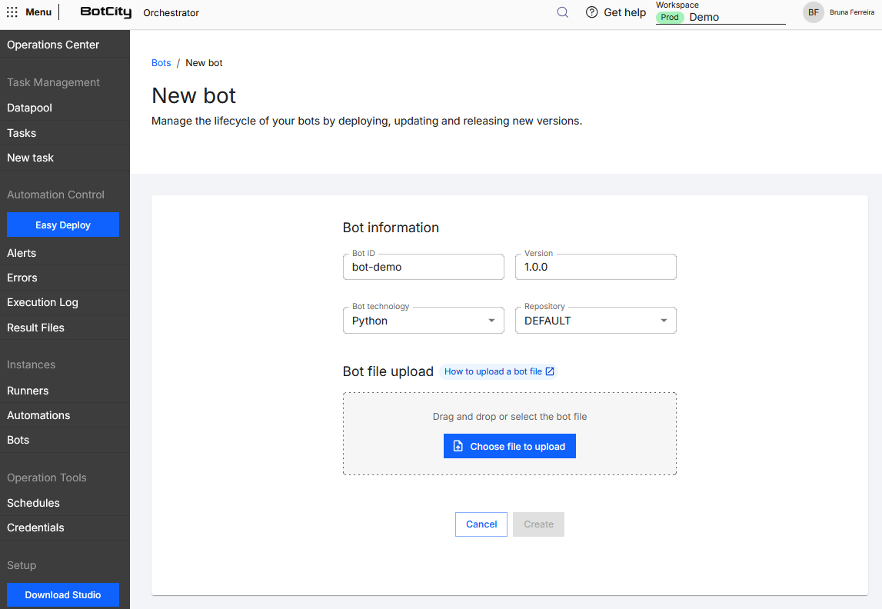This screenshot has height=609, width=882.
Task: Open Operations Center in sidebar
Action: coord(65,45)
